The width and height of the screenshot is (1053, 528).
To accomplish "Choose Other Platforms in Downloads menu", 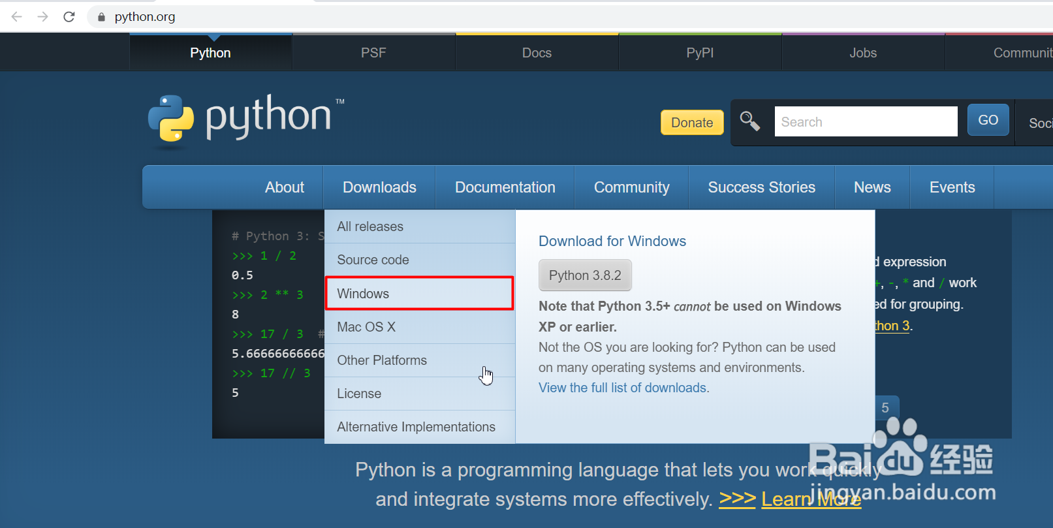I will [420, 360].
